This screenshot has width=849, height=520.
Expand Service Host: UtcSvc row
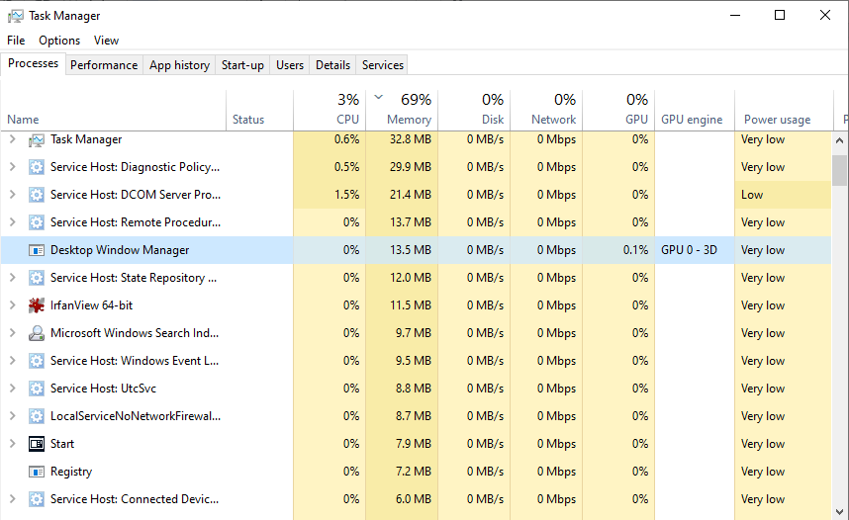coord(13,388)
